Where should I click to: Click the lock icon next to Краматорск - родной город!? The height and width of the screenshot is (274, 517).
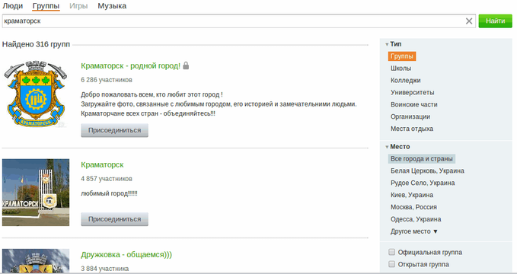click(x=186, y=65)
